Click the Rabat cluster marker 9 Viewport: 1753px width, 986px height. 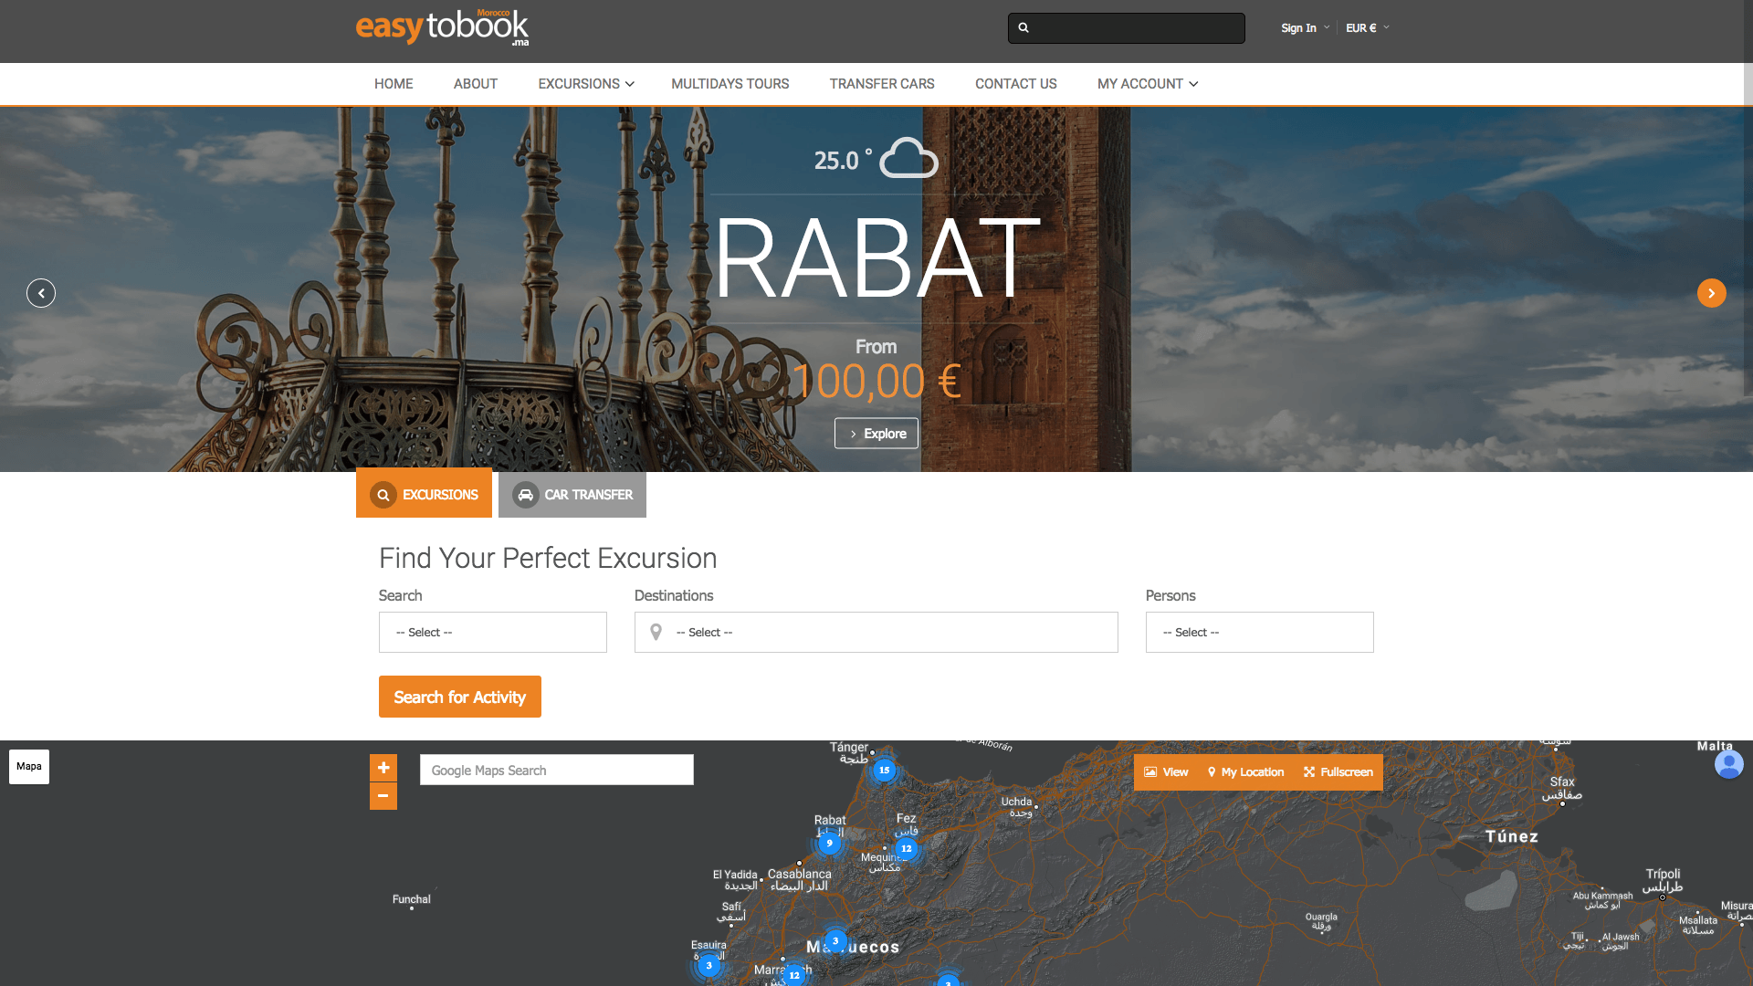[829, 844]
